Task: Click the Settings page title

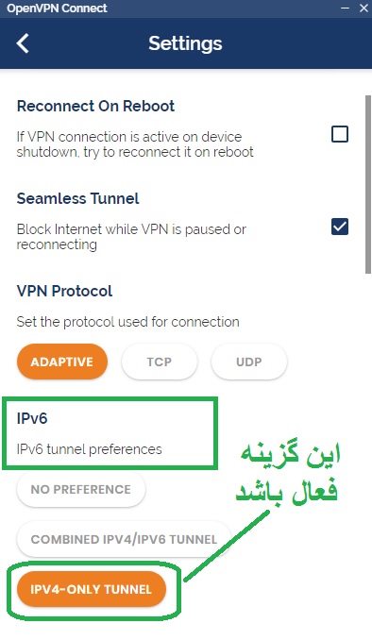Action: point(185,43)
